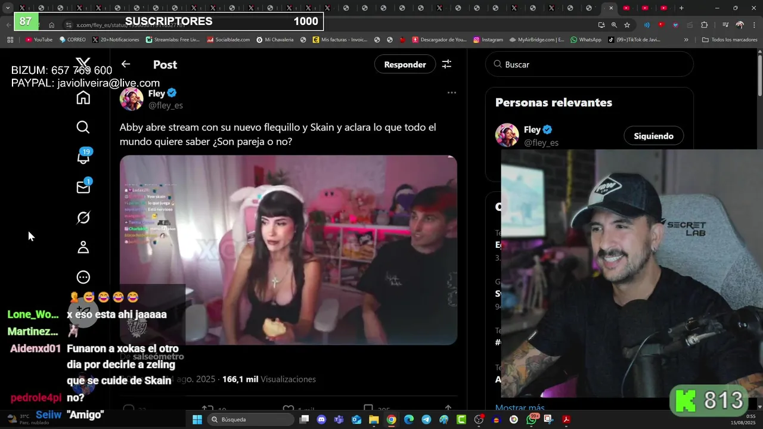Open Google Chrome from the taskbar
Viewport: 763px width, 429px height.
(x=391, y=419)
